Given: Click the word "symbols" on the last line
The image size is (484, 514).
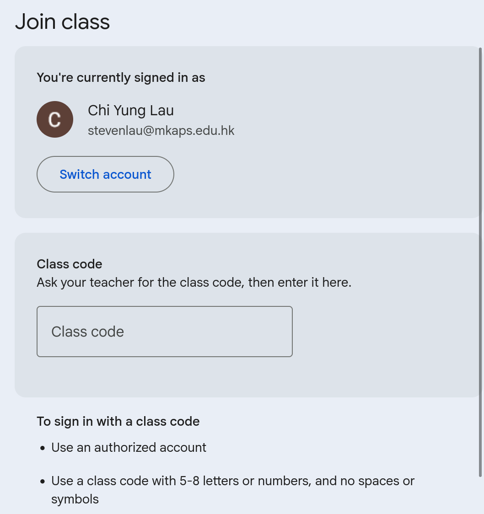Looking at the screenshot, I should 75,499.
